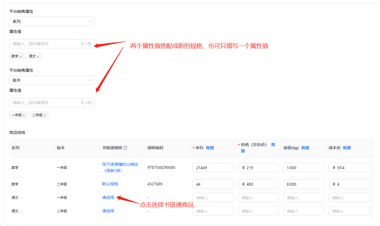The width and height of the screenshot is (380, 226).
Task: Click the 书链通规格 help question icon
Action: coord(125,148)
